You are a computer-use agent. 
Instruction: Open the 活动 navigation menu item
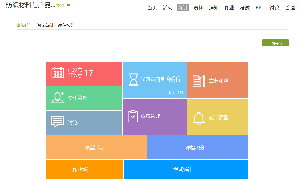(168, 8)
